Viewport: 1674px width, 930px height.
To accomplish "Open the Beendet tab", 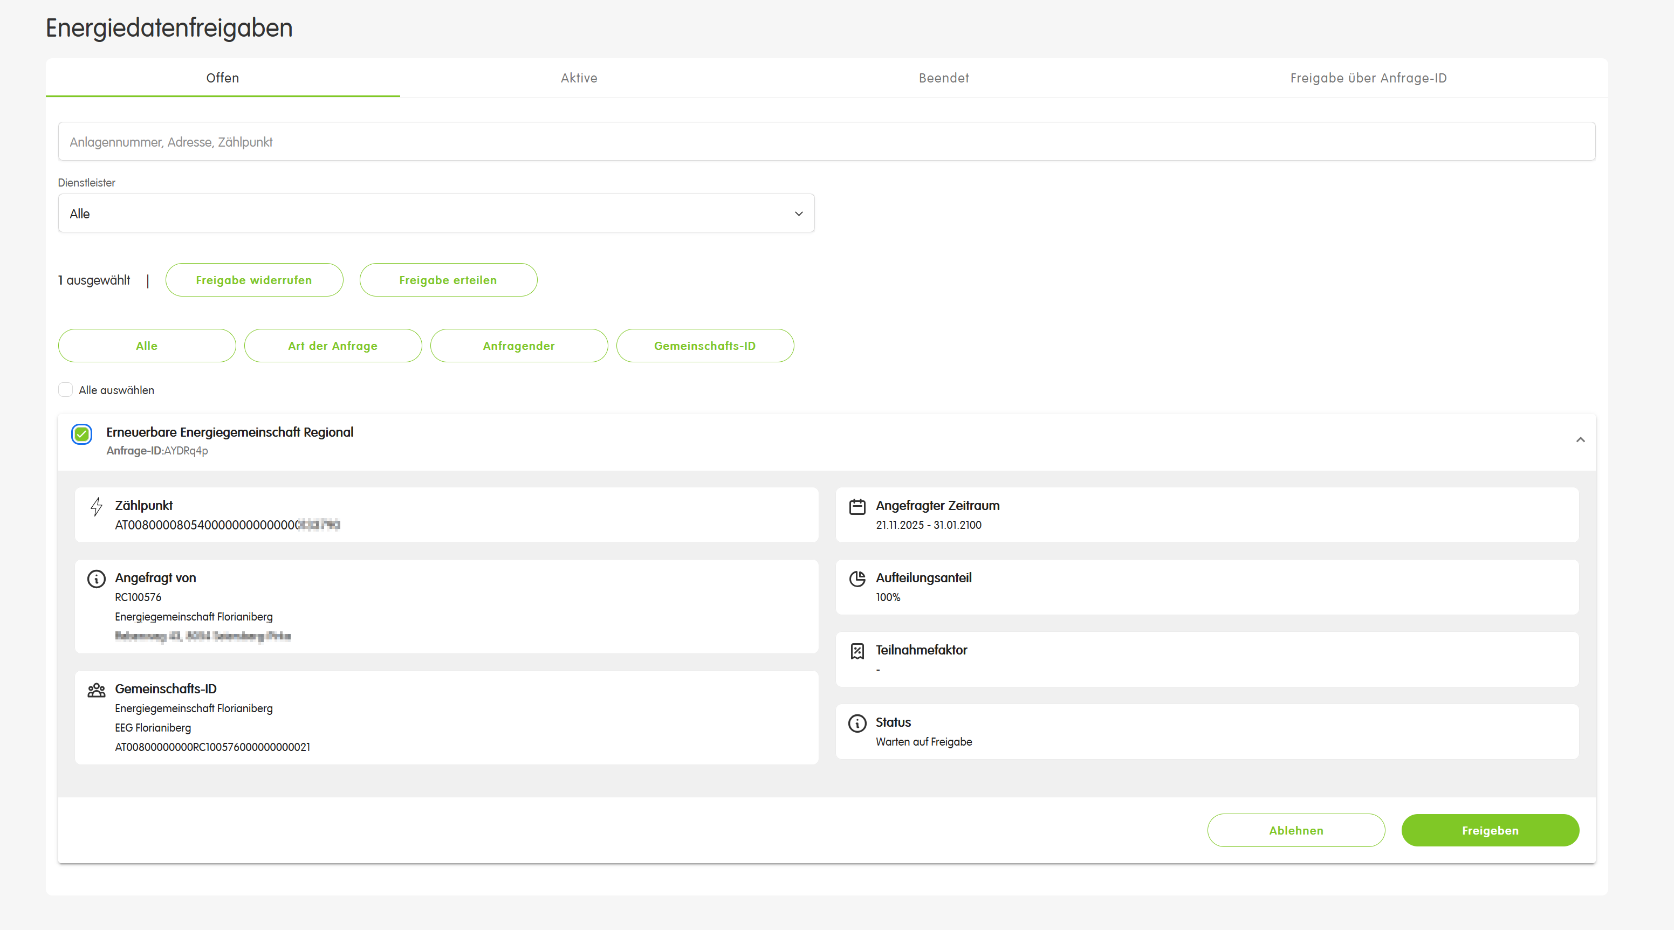I will (944, 78).
